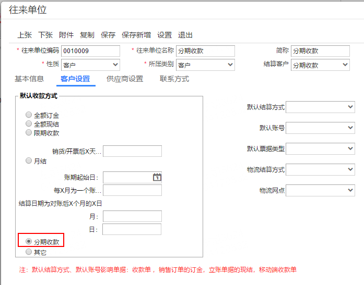This screenshot has width=364, height=285.
Task: Switch to 供应商设置 tab
Action: click(x=125, y=79)
